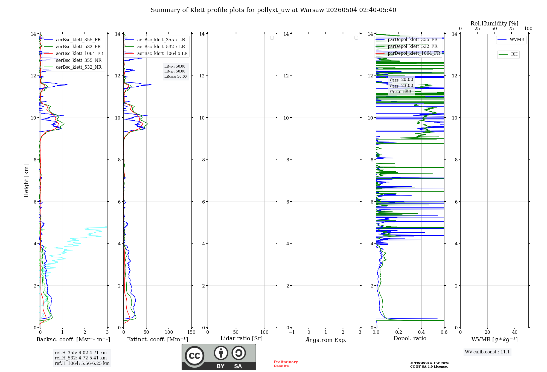Click the WVMR [g*kg⁻¹] axis label
The height and width of the screenshot is (372, 547).
(x=494, y=339)
